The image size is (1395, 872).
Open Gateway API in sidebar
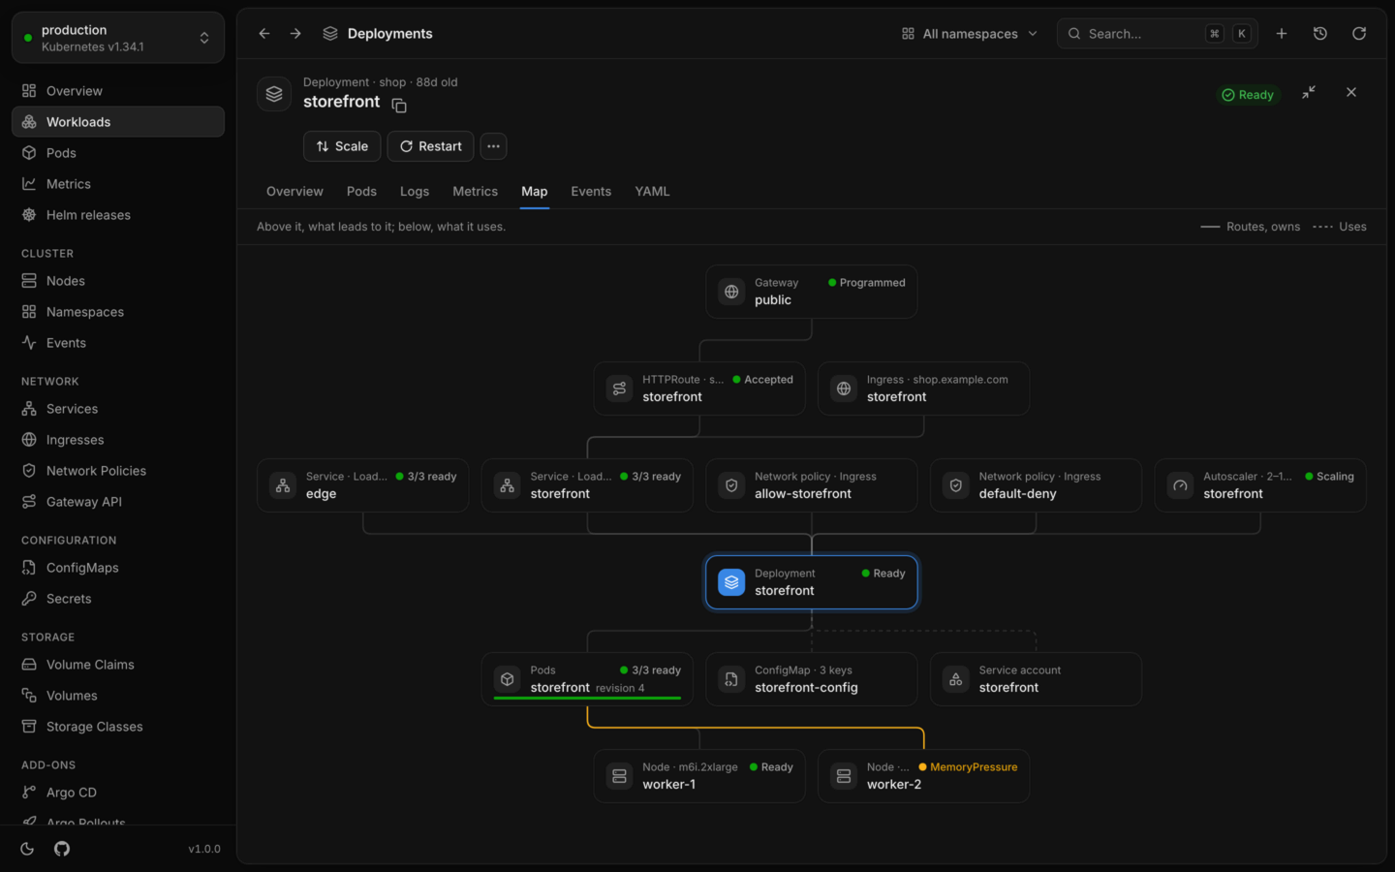pyautogui.click(x=118, y=502)
